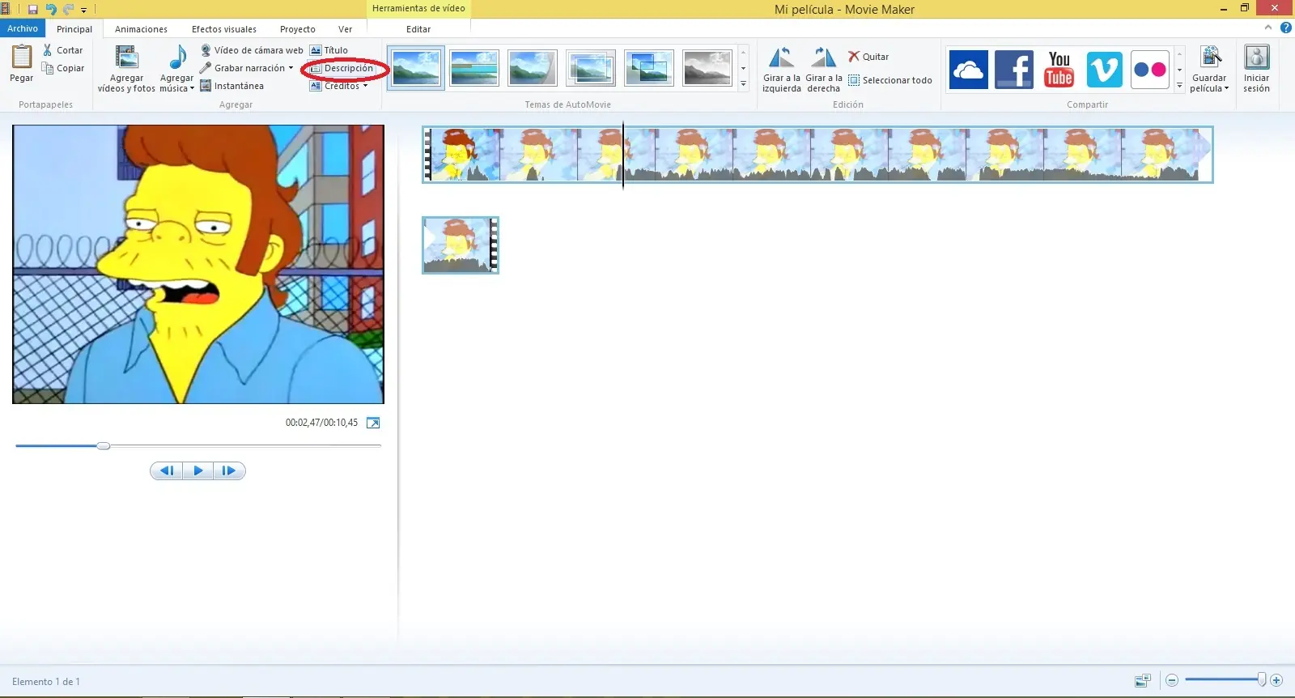Open the Ver tab
The height and width of the screenshot is (698, 1295).
point(346,29)
